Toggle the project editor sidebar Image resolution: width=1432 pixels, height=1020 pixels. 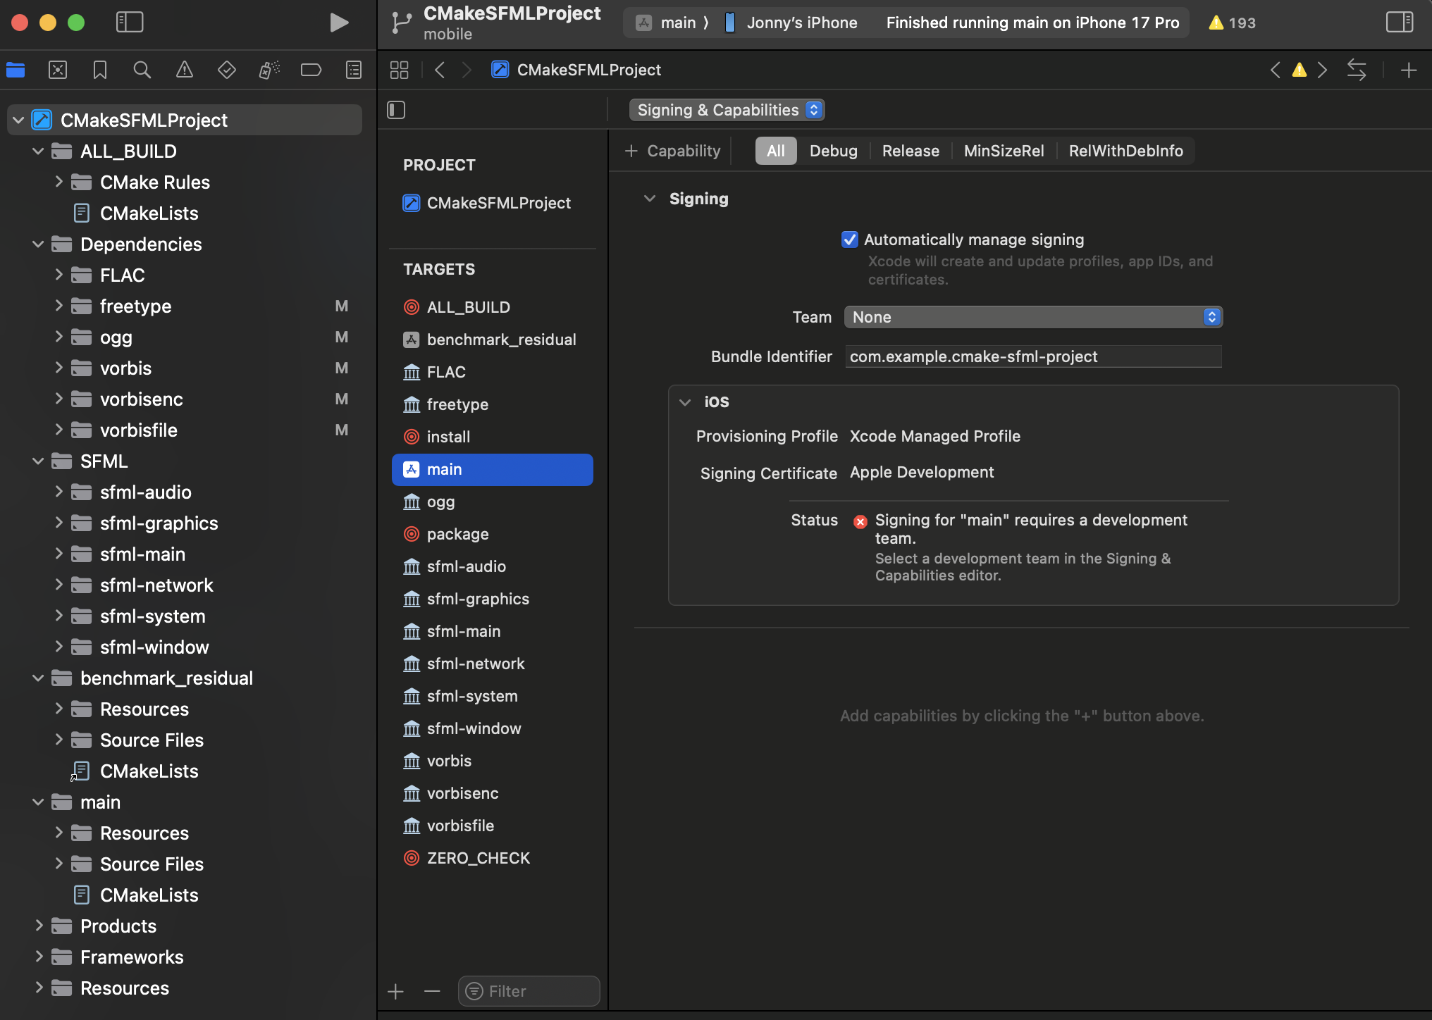click(x=396, y=110)
